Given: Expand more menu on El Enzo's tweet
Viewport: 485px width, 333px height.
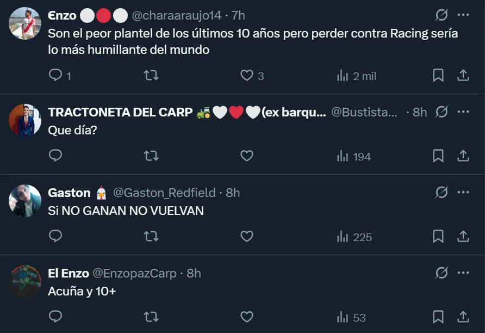Looking at the screenshot, I should coord(463,273).
